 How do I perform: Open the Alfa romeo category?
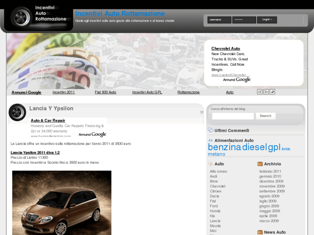pos(219,172)
